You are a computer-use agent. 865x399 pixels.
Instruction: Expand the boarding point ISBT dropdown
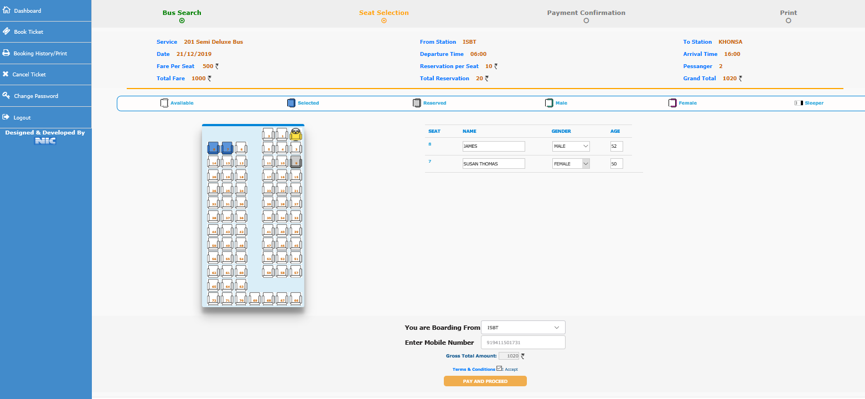[523, 328]
